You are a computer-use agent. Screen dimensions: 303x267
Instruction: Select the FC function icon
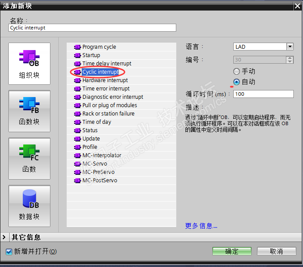[29, 159]
